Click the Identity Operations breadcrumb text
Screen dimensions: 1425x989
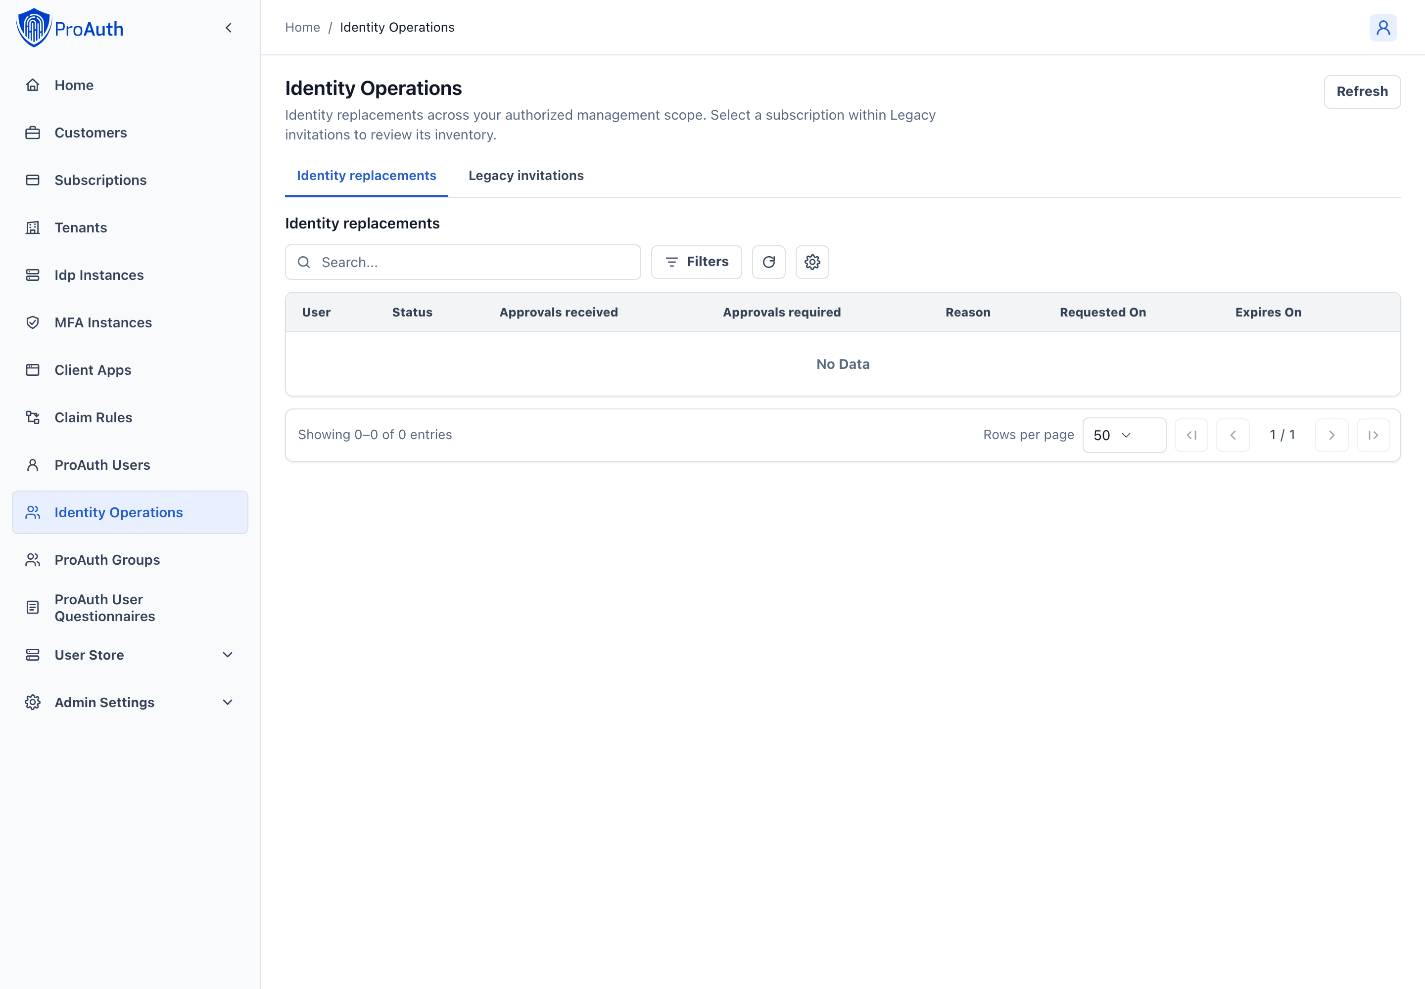coord(397,27)
